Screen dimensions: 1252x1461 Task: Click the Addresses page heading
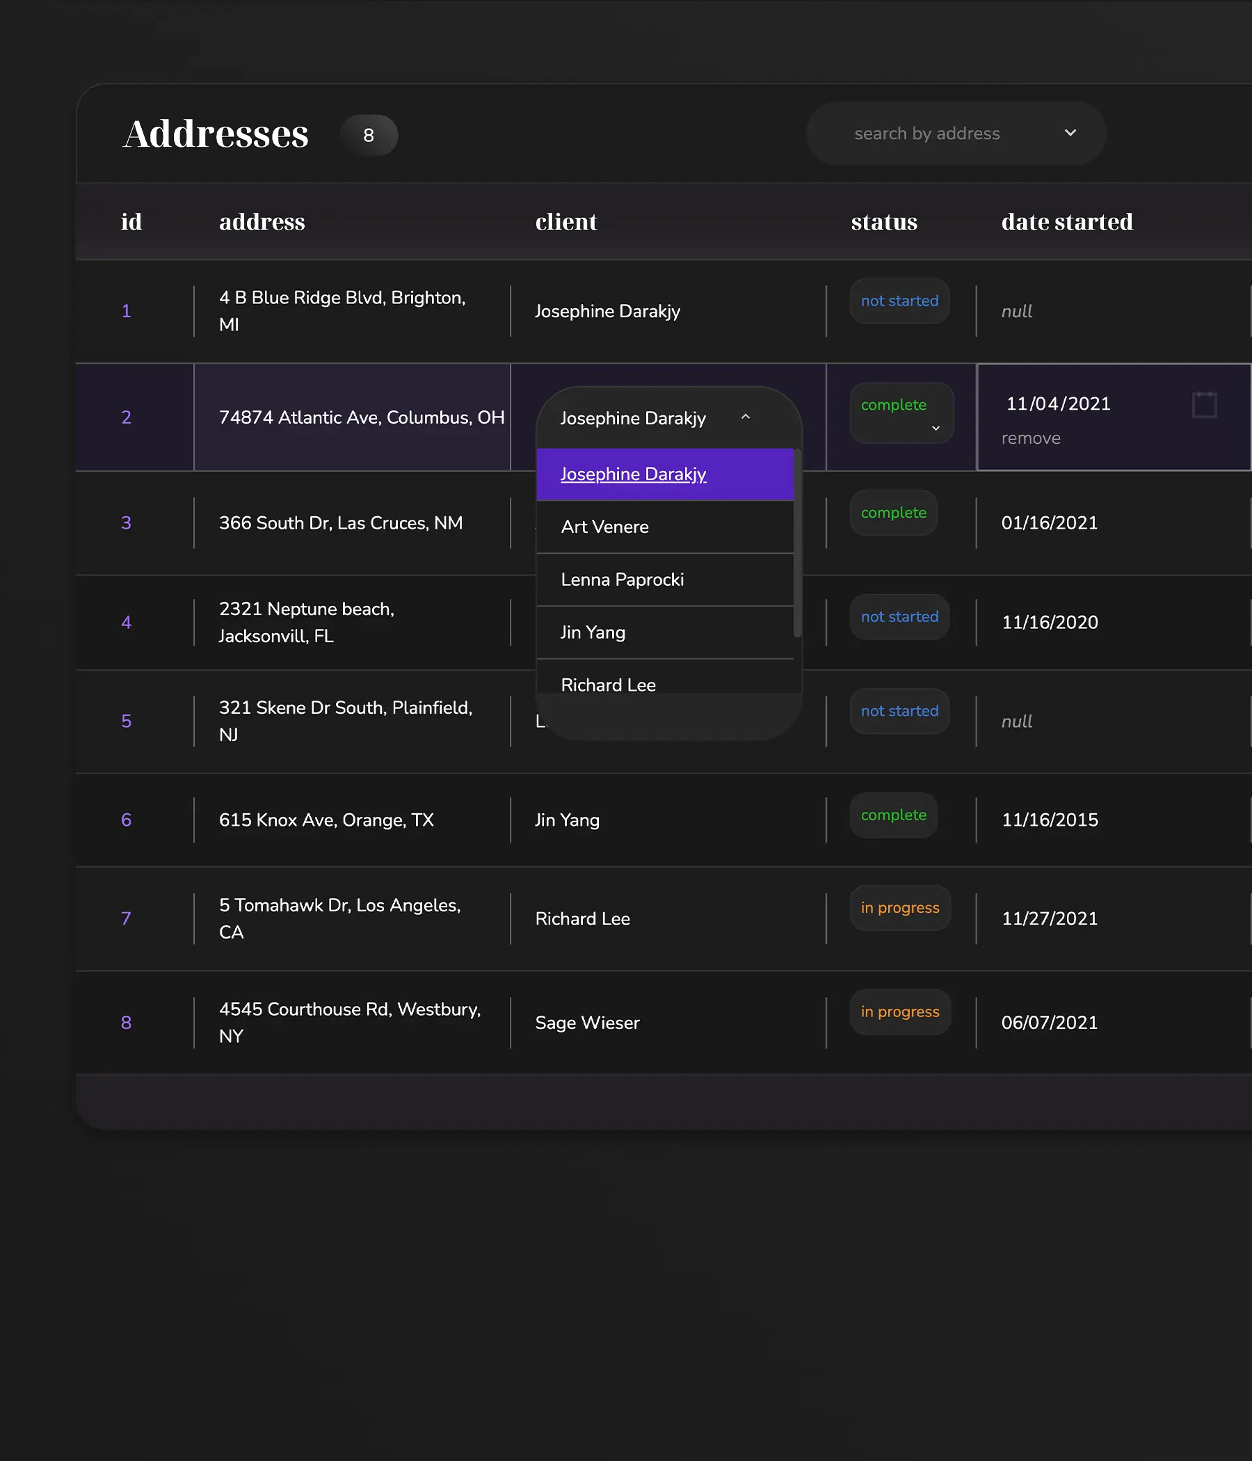(216, 134)
